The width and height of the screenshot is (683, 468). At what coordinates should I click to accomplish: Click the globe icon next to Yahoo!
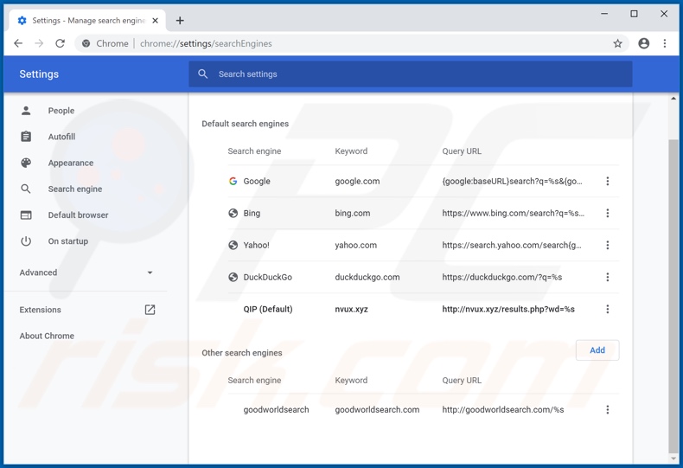pyautogui.click(x=233, y=246)
